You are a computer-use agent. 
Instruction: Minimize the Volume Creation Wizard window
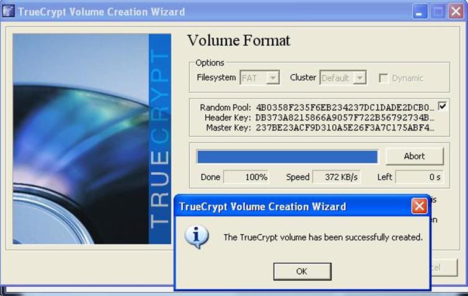(x=421, y=12)
